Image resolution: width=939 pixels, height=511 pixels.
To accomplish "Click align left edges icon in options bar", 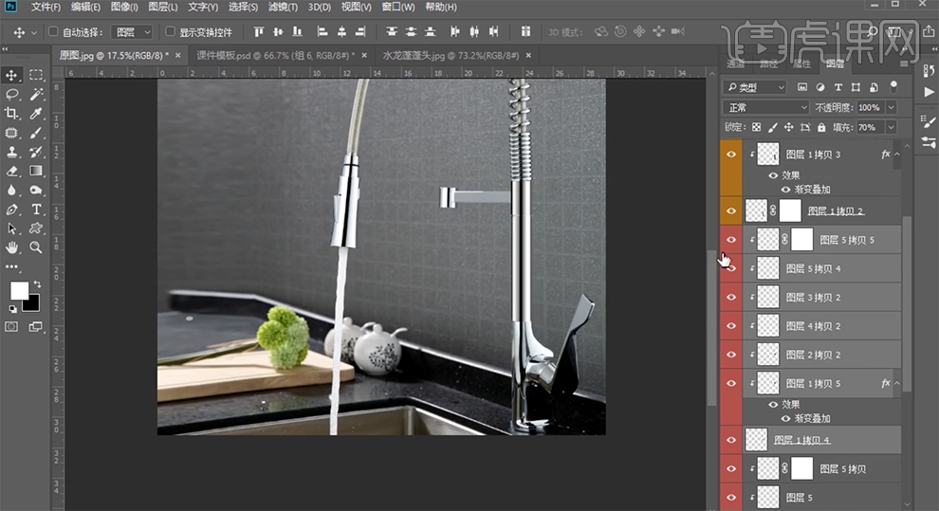I will 322,31.
